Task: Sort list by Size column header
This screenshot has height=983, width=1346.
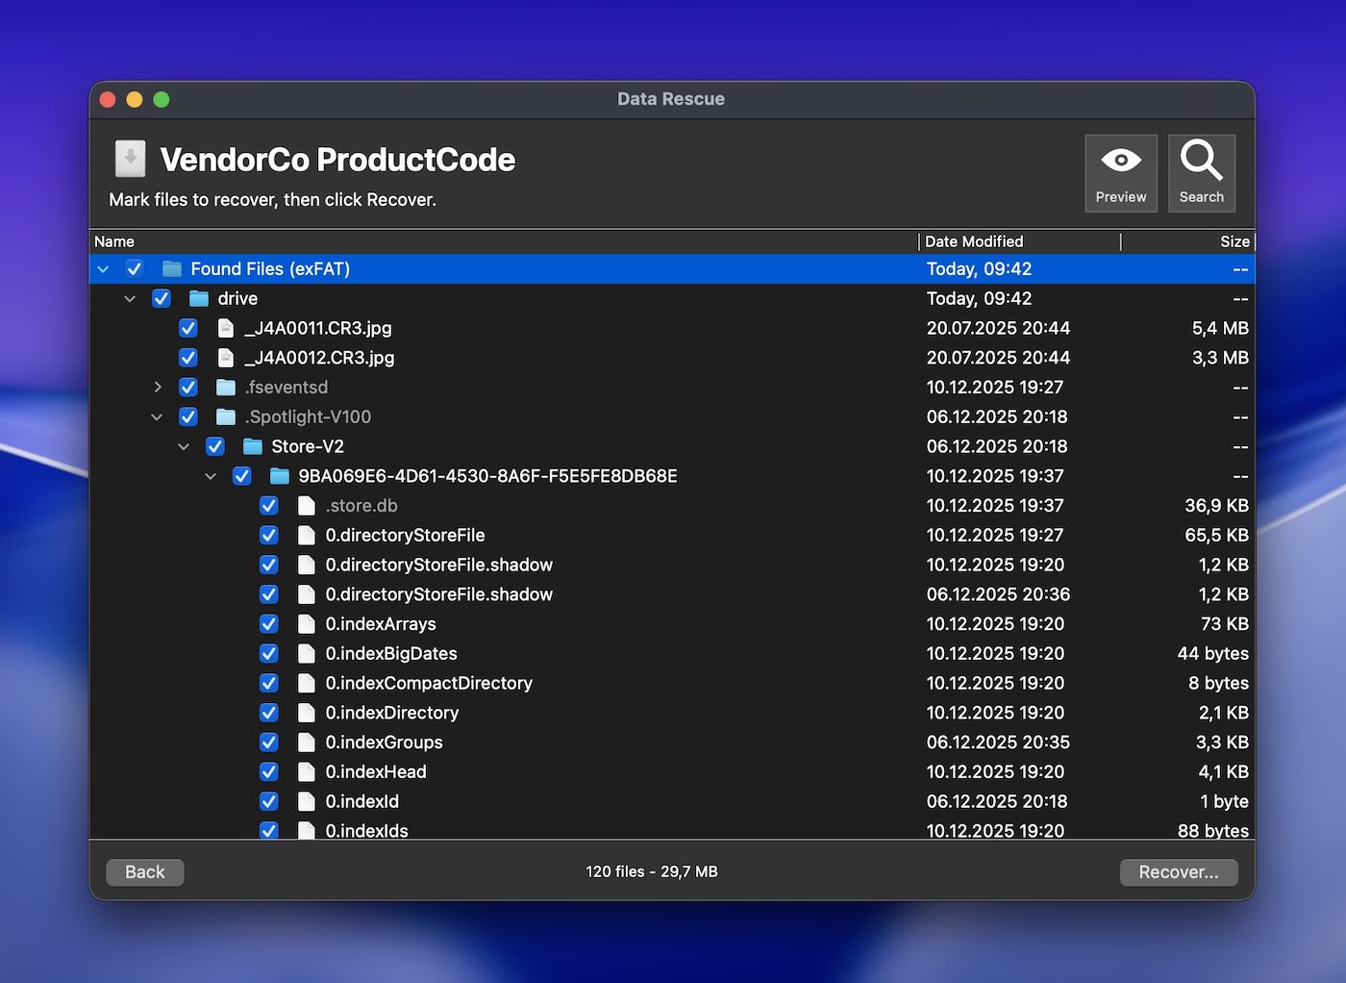Action: pos(1234,241)
